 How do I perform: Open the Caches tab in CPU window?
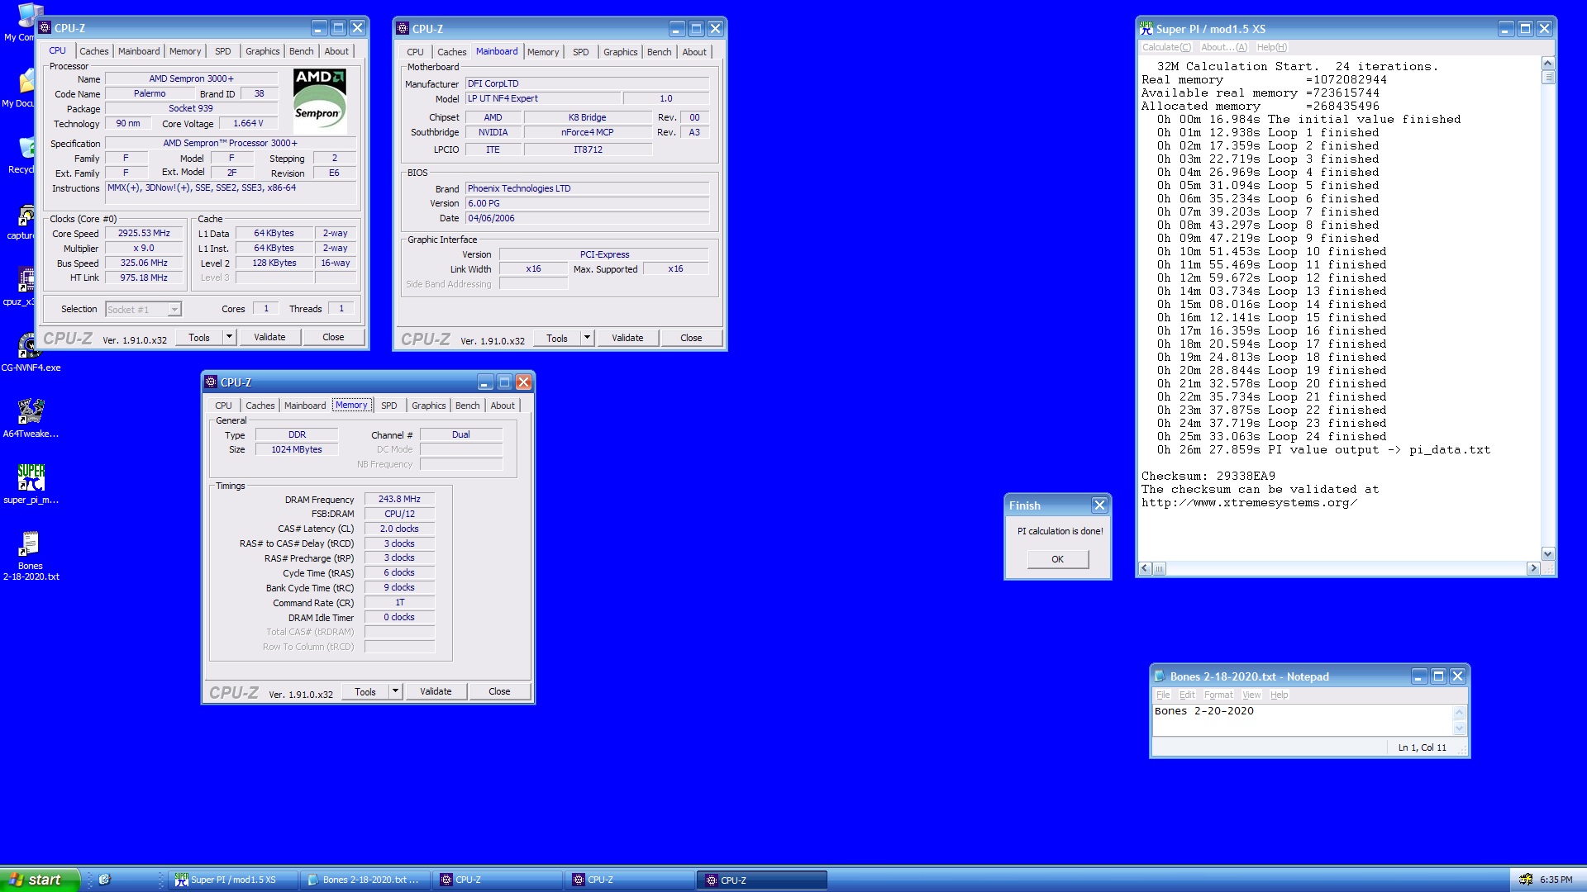pos(94,51)
